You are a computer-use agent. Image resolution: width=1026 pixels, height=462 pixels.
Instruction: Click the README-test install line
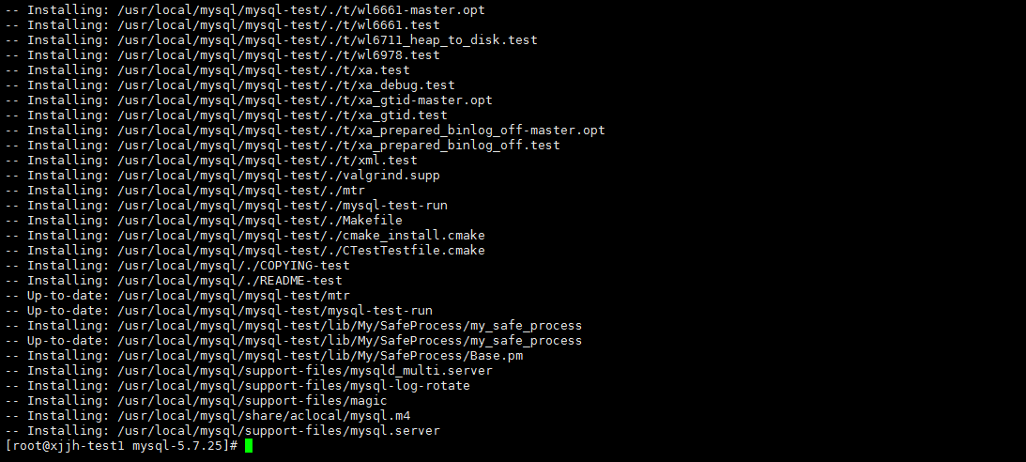click(174, 281)
